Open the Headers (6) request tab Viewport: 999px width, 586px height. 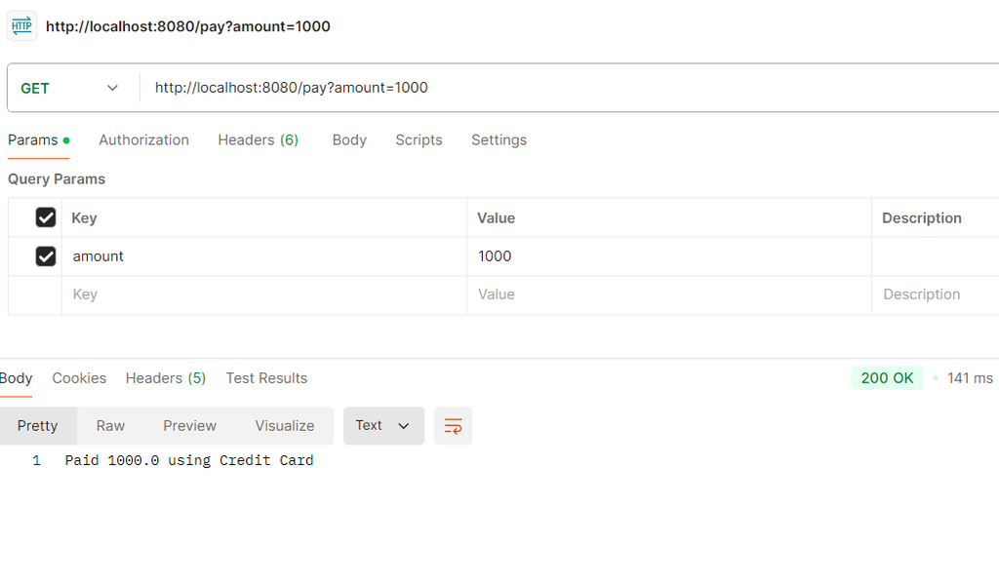tap(258, 139)
